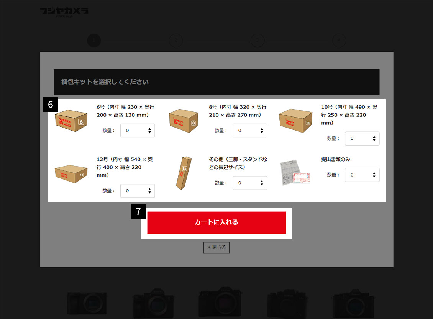Click the size 12 flat box image

click(x=71, y=174)
